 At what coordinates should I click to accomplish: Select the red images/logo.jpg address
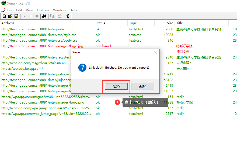click(42, 46)
